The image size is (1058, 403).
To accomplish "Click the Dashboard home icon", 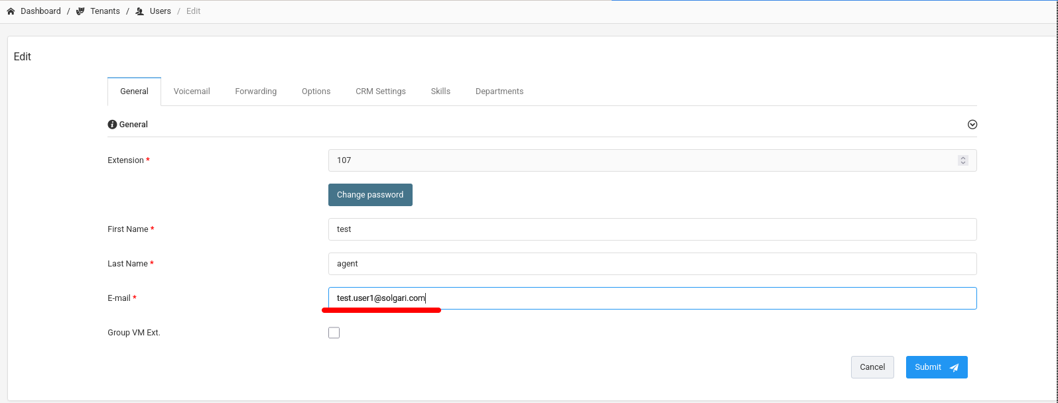I will [11, 11].
